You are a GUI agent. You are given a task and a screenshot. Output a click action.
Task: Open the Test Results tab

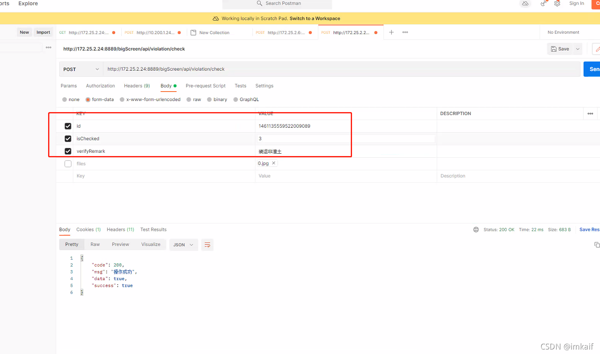(x=153, y=230)
